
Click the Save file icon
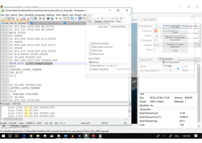coord(9,18)
